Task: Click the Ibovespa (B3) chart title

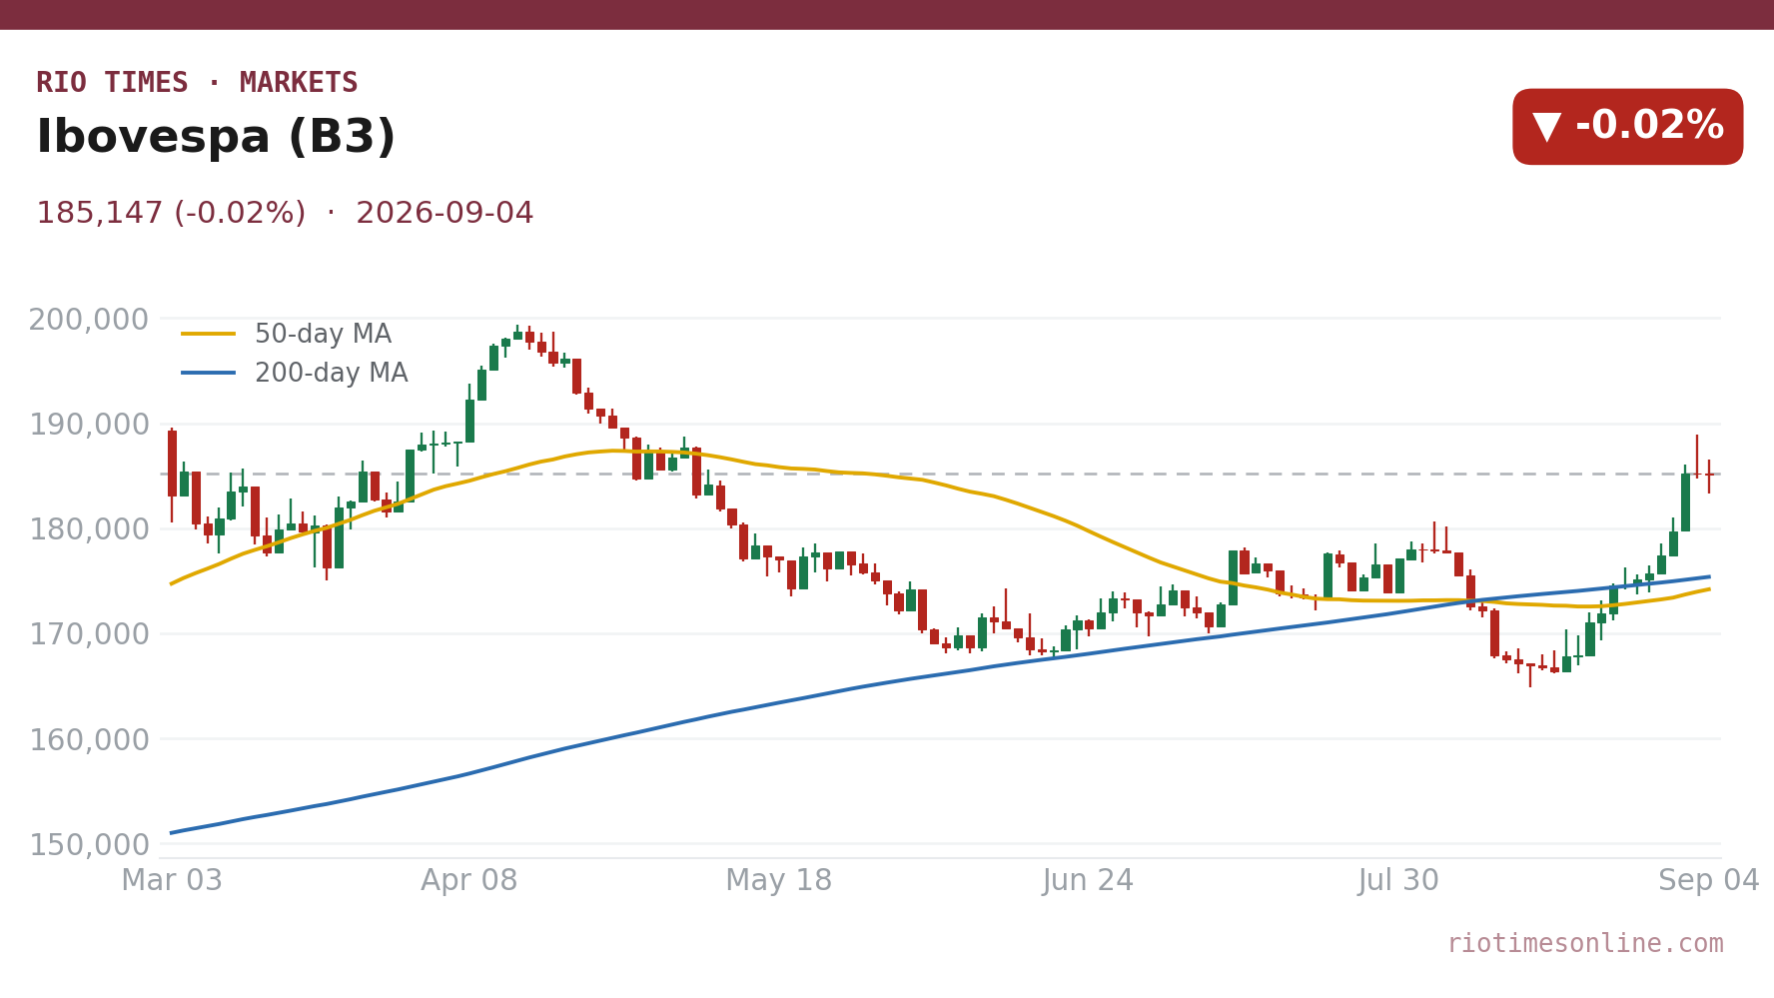Action: coord(216,137)
